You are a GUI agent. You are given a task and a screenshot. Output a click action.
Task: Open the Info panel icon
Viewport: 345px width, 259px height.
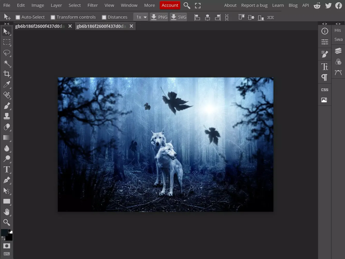pos(325,31)
